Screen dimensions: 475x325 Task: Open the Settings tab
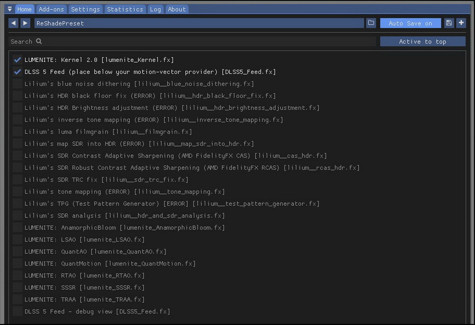(x=85, y=9)
